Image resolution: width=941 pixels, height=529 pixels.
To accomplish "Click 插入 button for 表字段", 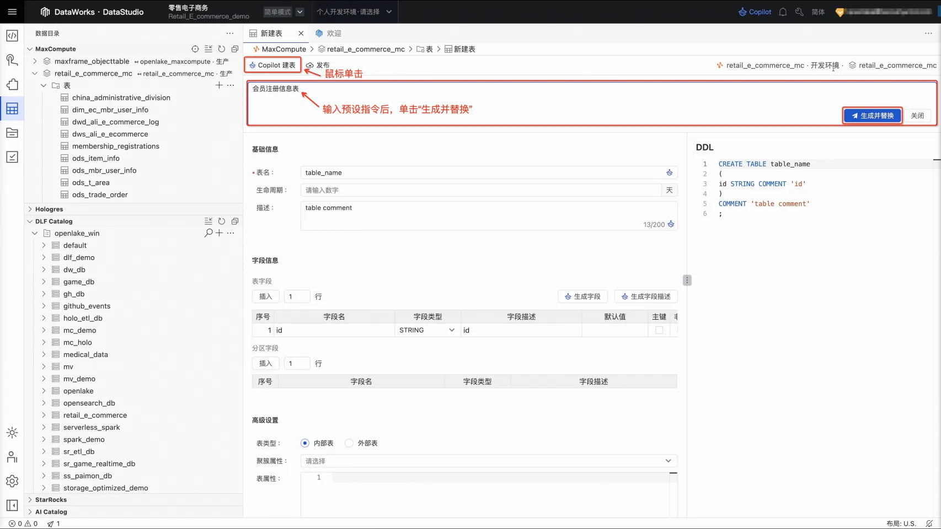I will (266, 296).
